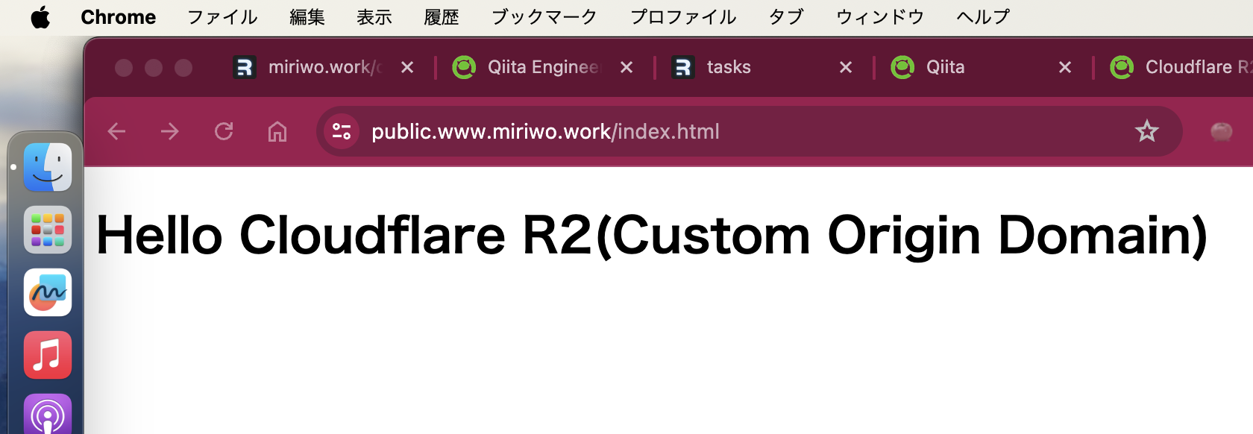Close the Qiita tab
This screenshot has height=434, width=1253.
pyautogui.click(x=1065, y=67)
